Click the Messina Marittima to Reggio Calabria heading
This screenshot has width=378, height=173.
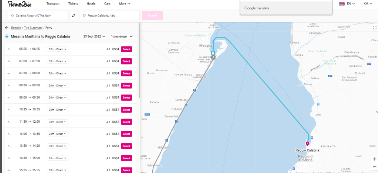[41, 37]
